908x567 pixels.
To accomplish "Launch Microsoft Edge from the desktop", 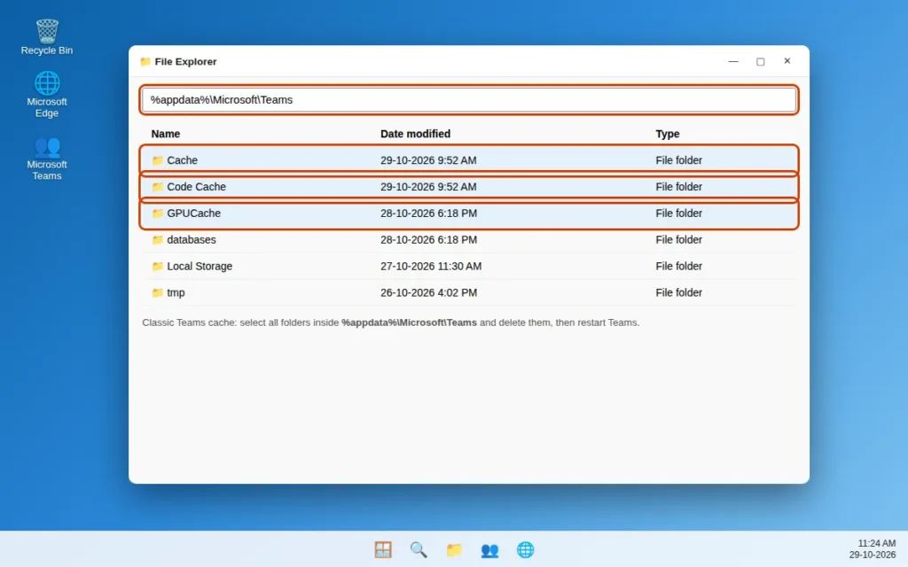I will tap(47, 94).
